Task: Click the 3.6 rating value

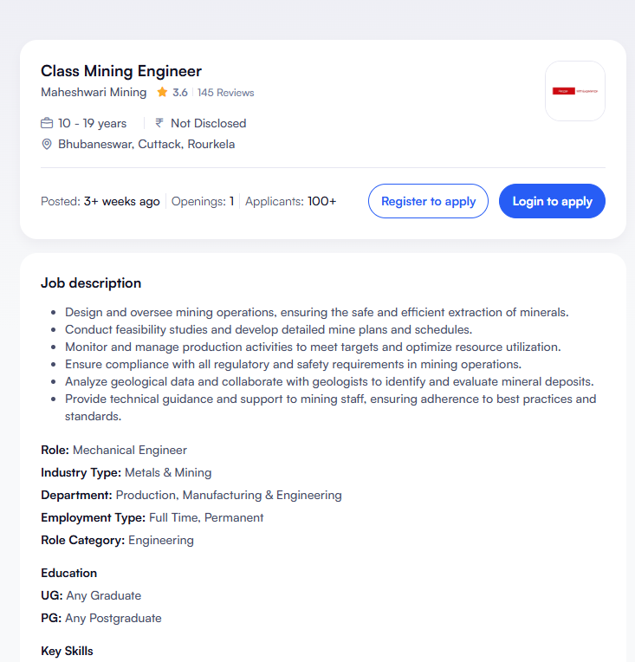Action: pyautogui.click(x=180, y=92)
